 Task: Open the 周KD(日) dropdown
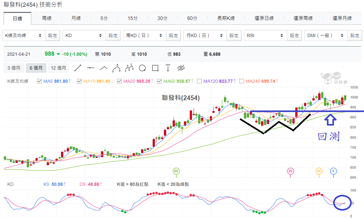(144, 35)
